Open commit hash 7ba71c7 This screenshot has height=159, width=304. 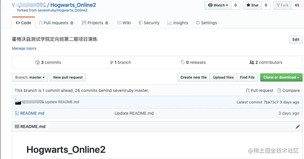click(x=271, y=102)
